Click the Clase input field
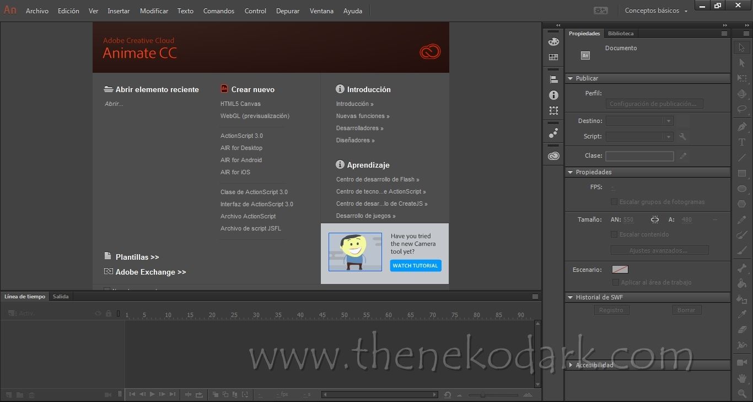 coord(639,156)
